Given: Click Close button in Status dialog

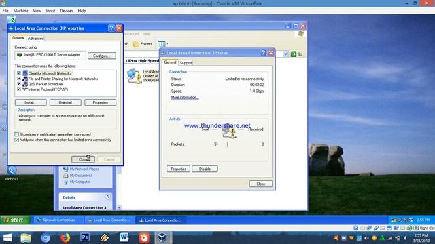Looking at the screenshot, I should point(261,184).
